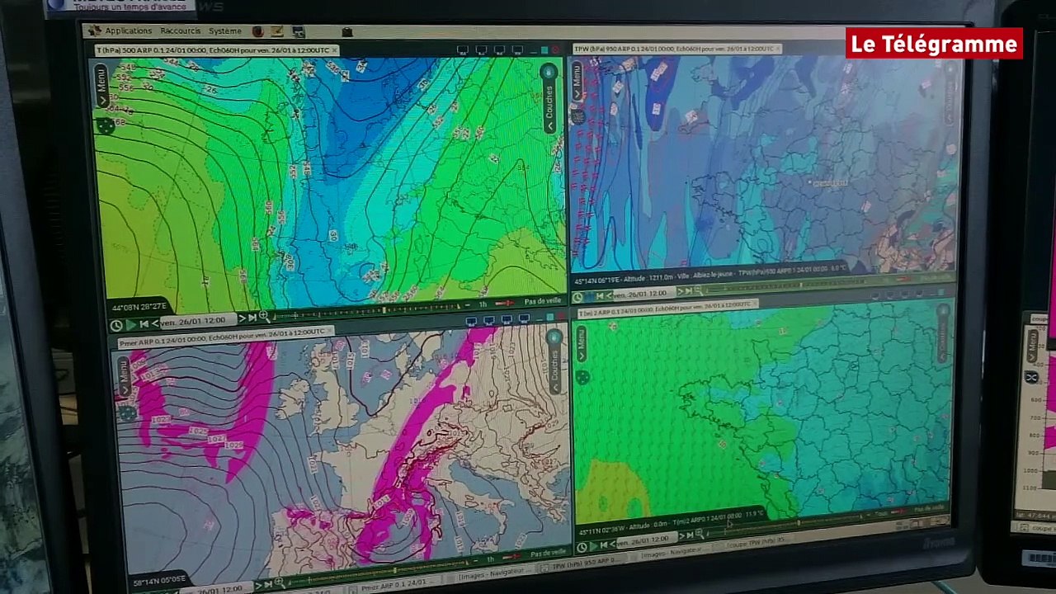Maximize the 500 hPa panel with the teal button
The image size is (1056, 594).
point(543,51)
